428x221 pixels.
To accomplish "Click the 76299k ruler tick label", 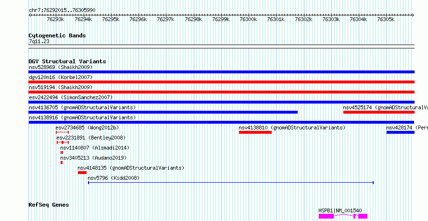I will (x=221, y=19).
